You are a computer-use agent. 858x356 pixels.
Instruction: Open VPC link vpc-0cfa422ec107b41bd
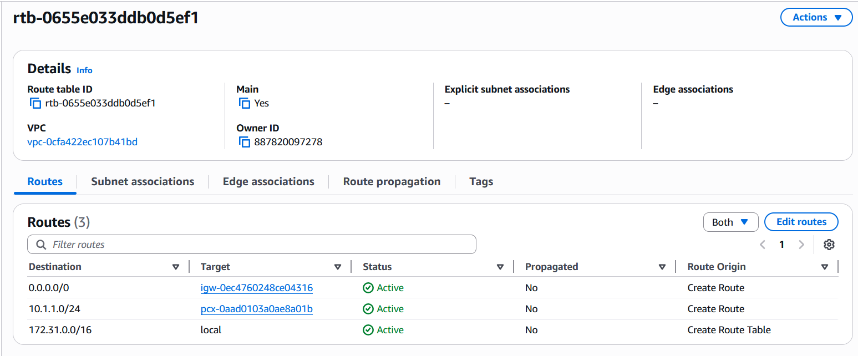click(82, 142)
